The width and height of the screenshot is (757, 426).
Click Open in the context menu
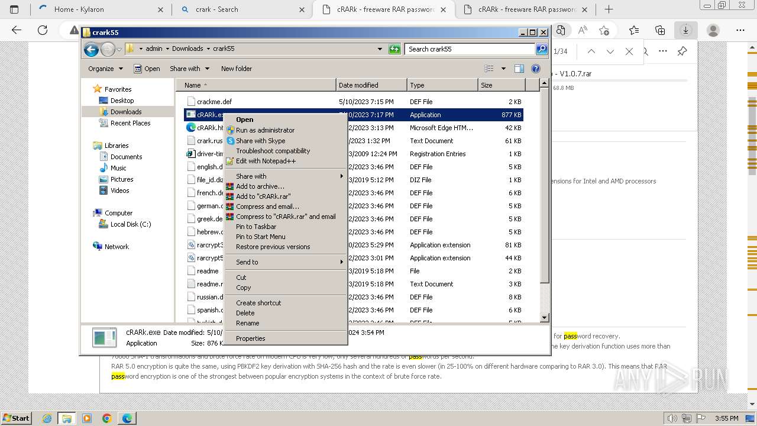(x=244, y=120)
